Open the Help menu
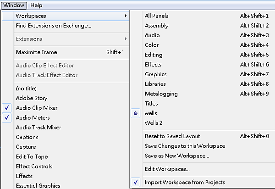This screenshot has width=275, height=189. pos(36,5)
